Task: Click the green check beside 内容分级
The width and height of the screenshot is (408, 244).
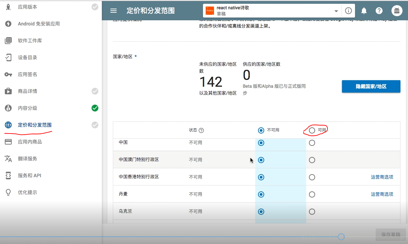Action: [95, 108]
